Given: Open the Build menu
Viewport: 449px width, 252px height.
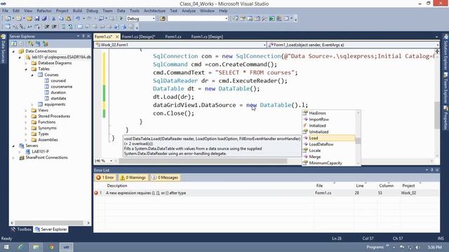Looking at the screenshot, I should click(x=77, y=10).
